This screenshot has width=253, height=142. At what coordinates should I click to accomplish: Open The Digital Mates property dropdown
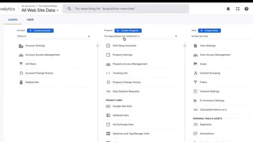click(141, 36)
